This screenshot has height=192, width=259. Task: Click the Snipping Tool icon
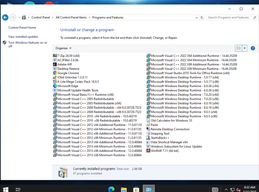[148, 134]
